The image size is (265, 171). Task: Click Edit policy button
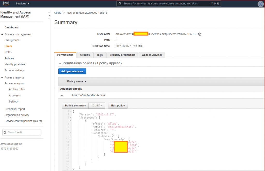tap(118, 106)
